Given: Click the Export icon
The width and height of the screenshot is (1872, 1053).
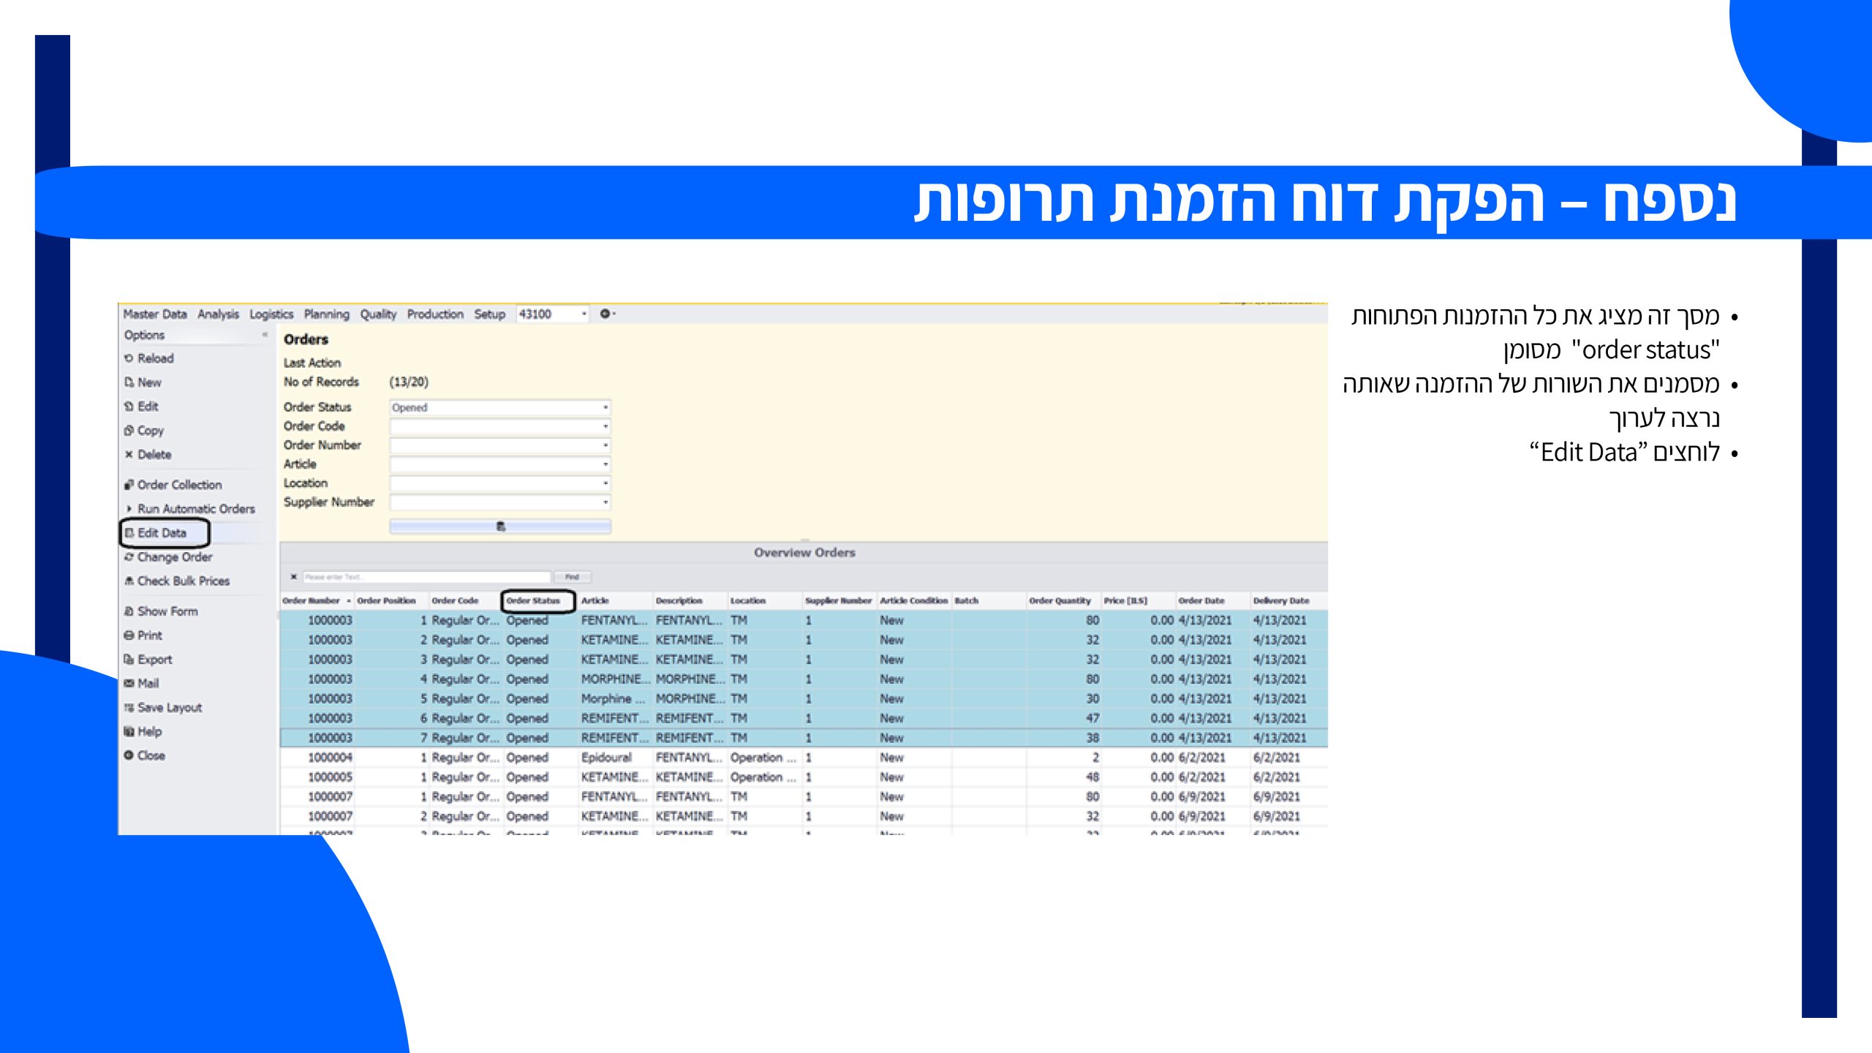Looking at the screenshot, I should tap(129, 660).
